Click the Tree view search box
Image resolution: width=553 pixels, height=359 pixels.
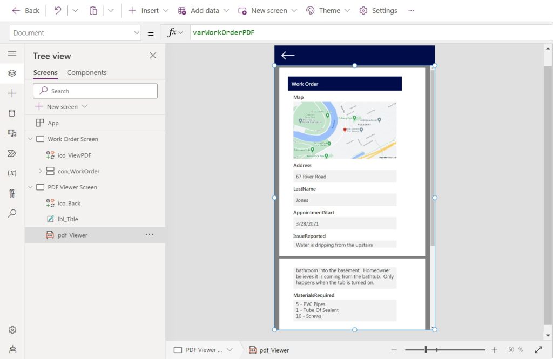point(95,90)
